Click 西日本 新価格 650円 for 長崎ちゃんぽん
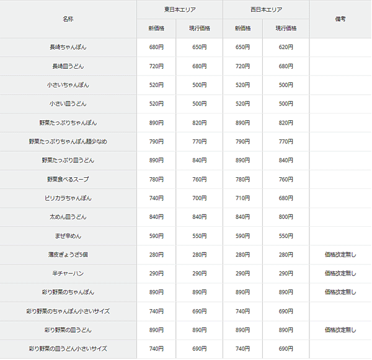The height and width of the screenshot is (360, 372). click(x=242, y=47)
